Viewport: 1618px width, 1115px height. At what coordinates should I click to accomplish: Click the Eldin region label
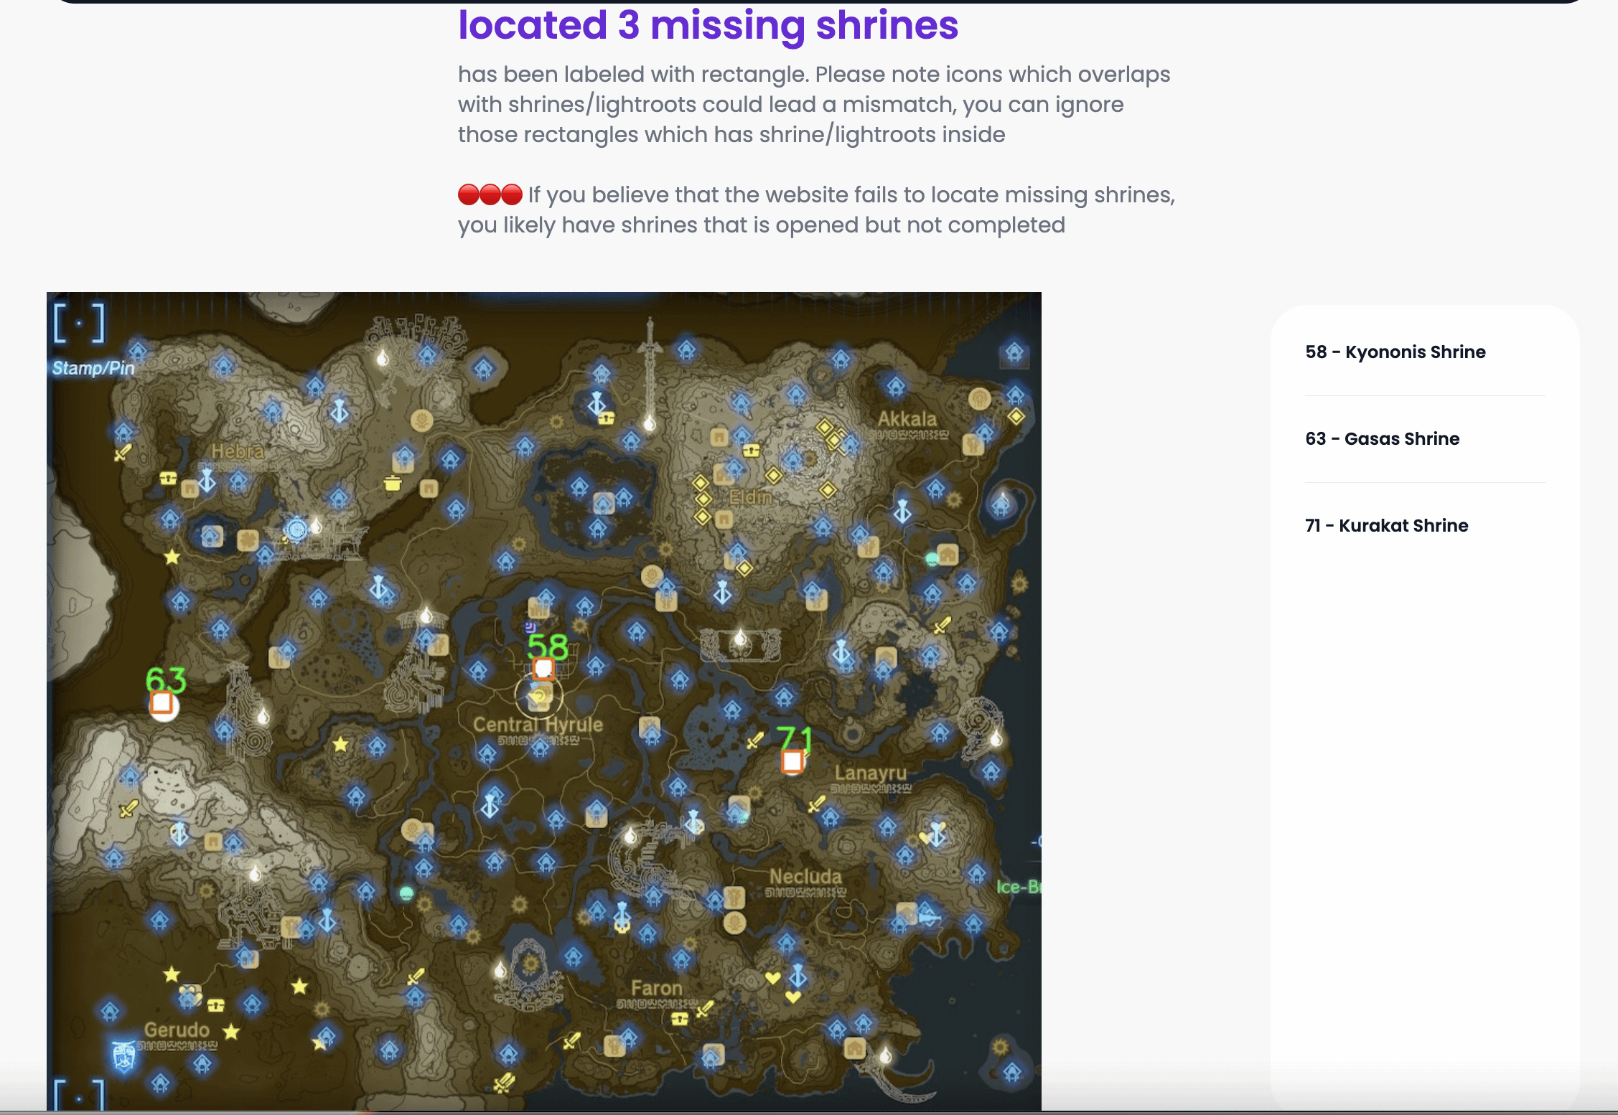pos(751,497)
